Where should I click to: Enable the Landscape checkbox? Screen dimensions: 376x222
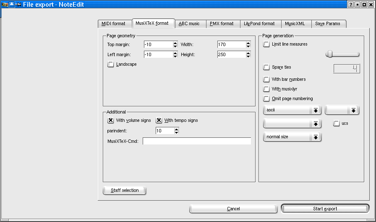click(x=110, y=65)
